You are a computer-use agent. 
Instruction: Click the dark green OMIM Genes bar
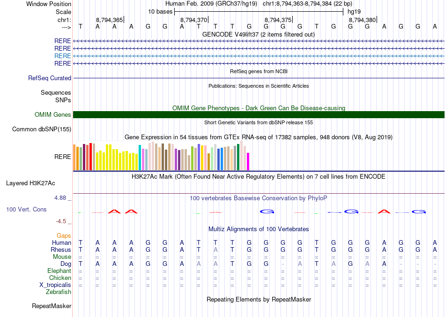click(259, 115)
